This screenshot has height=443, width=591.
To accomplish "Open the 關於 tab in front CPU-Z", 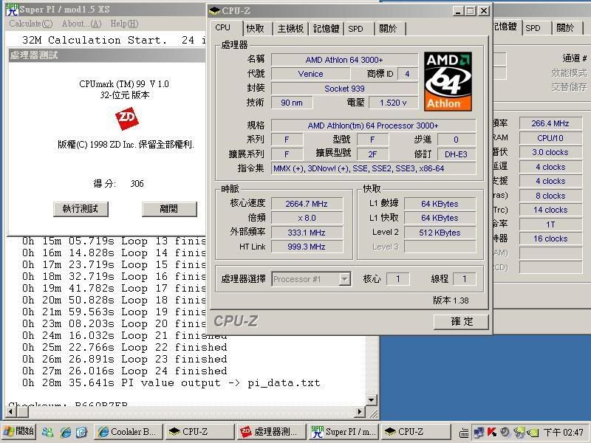I will point(389,29).
